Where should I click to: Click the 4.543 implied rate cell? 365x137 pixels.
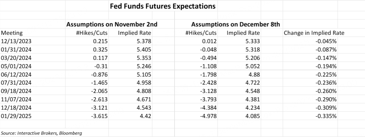point(144,108)
